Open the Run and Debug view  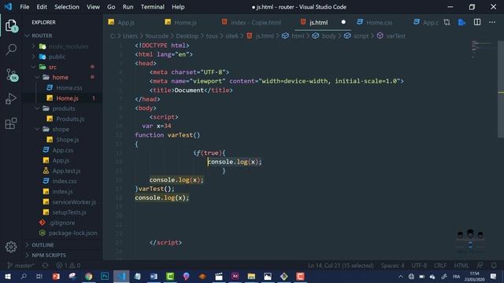click(x=11, y=98)
